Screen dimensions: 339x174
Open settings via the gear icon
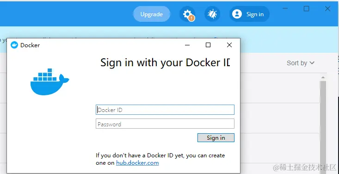[x=187, y=14]
